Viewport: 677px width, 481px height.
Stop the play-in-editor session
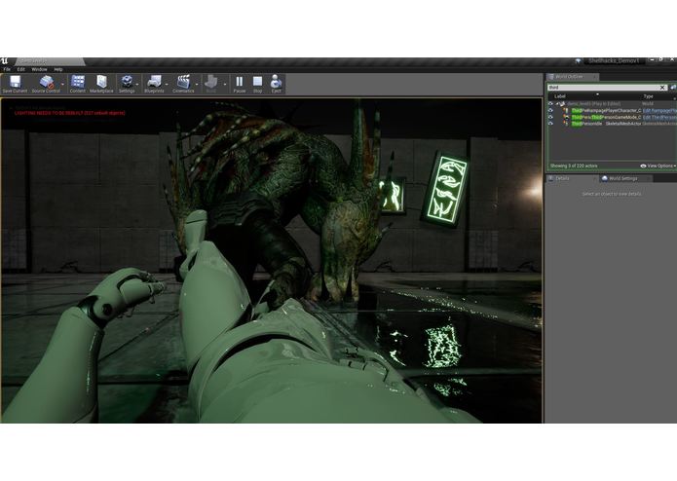(x=257, y=82)
